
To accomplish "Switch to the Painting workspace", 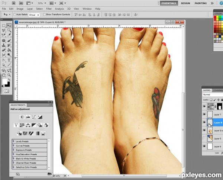I will [201, 3].
